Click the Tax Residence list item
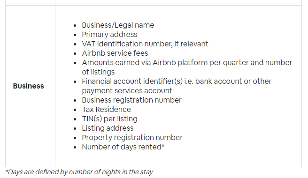308x178 pixels. (x=106, y=110)
